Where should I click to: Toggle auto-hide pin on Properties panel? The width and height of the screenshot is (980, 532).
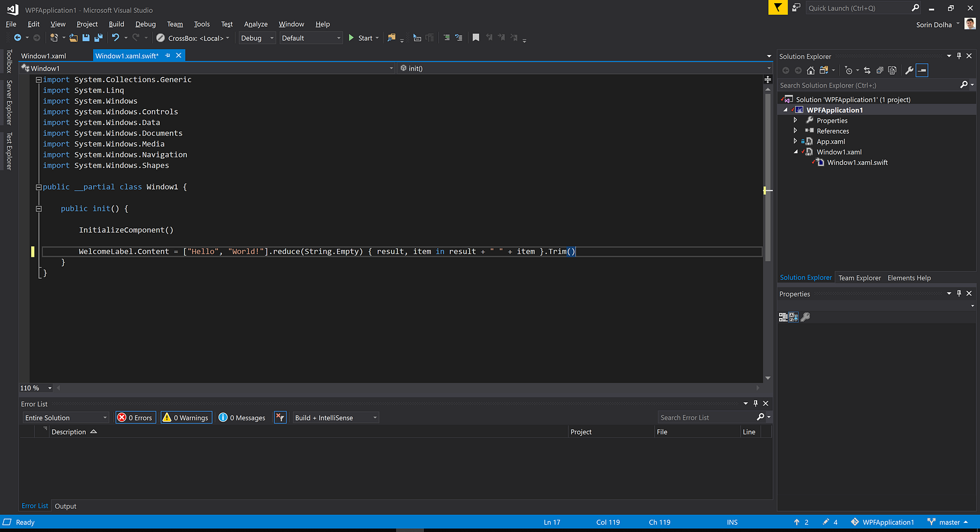959,294
